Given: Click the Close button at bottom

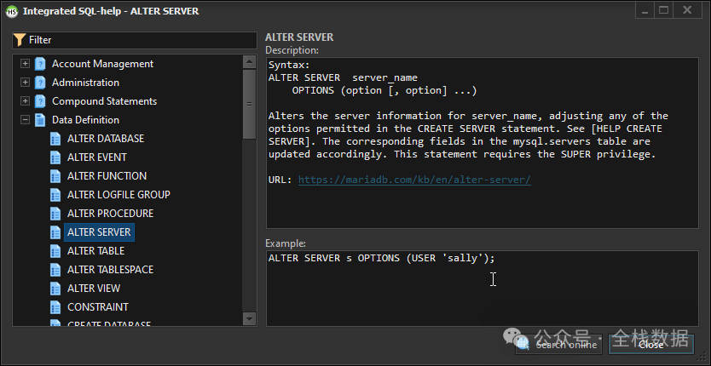Looking at the screenshot, I should click(x=650, y=345).
